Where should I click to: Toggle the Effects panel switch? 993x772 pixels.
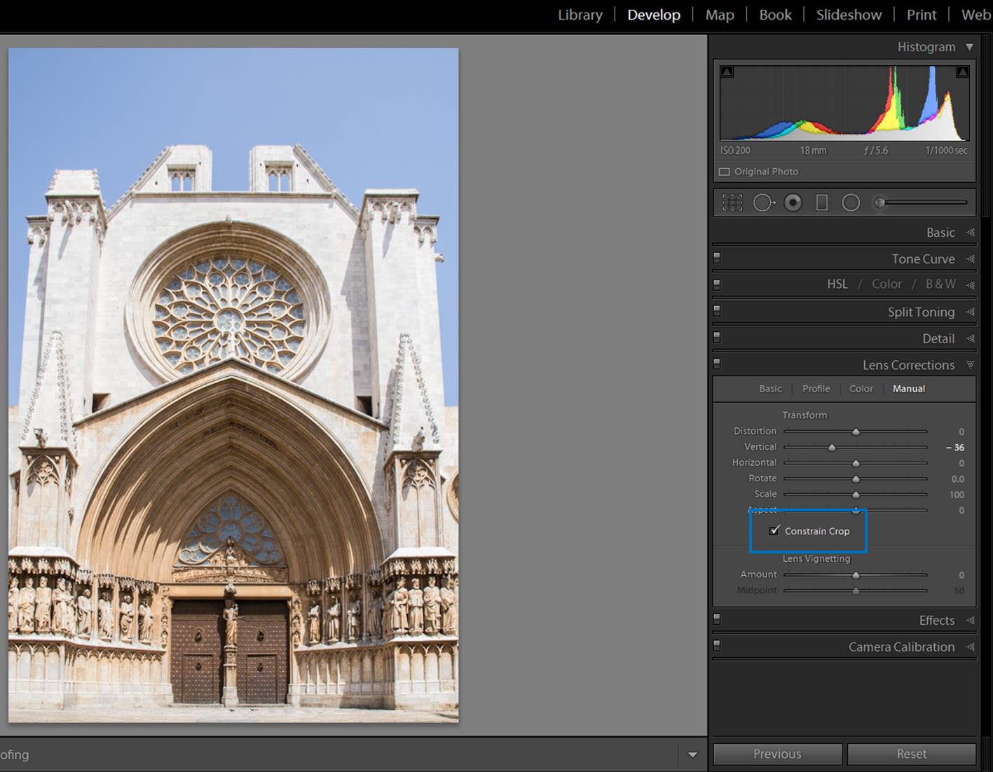[x=717, y=619]
